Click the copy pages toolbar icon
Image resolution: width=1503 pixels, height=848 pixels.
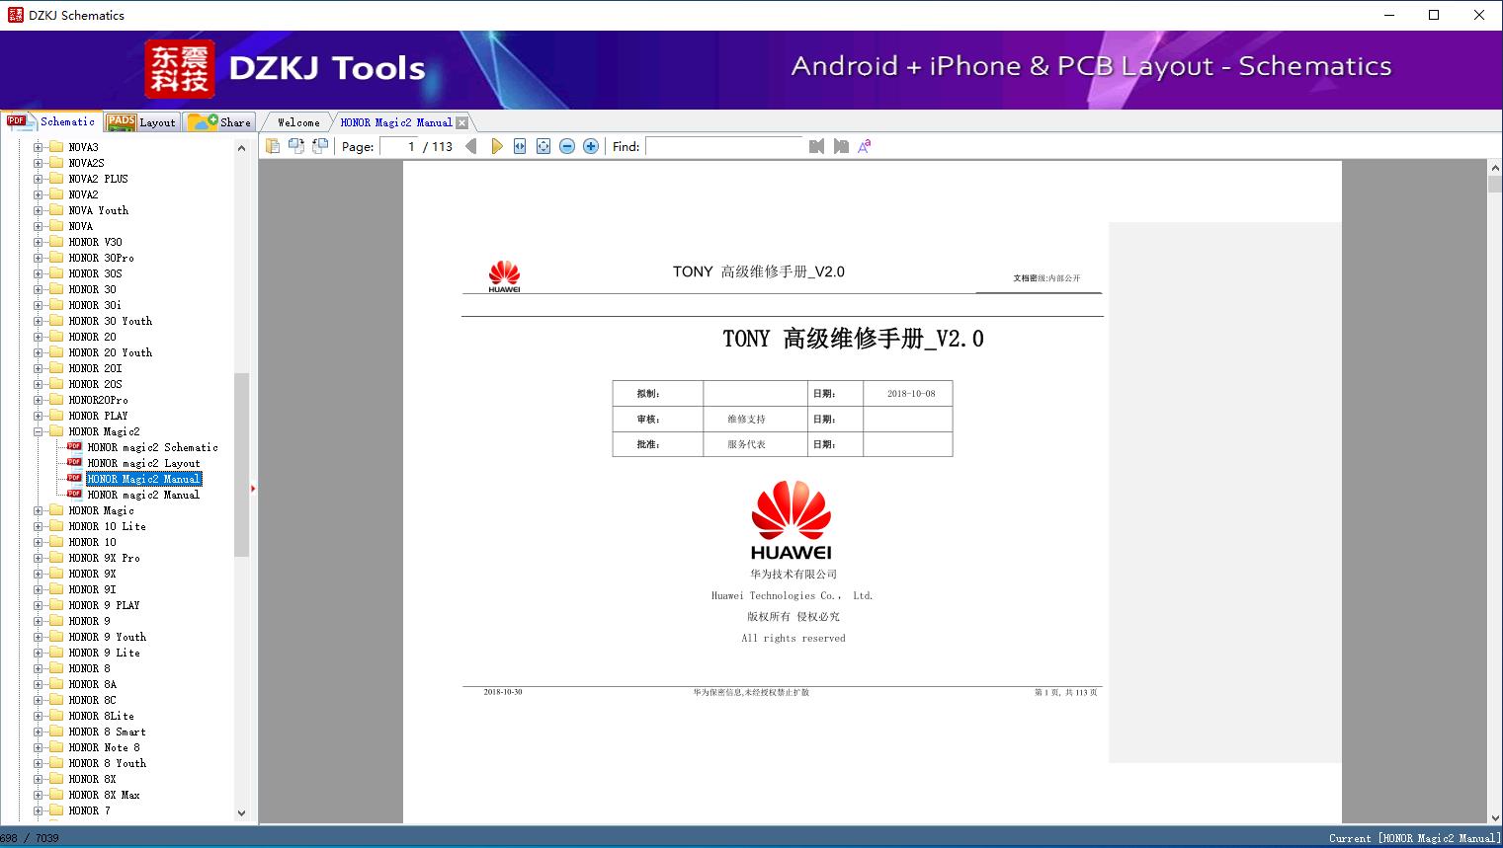click(x=273, y=146)
